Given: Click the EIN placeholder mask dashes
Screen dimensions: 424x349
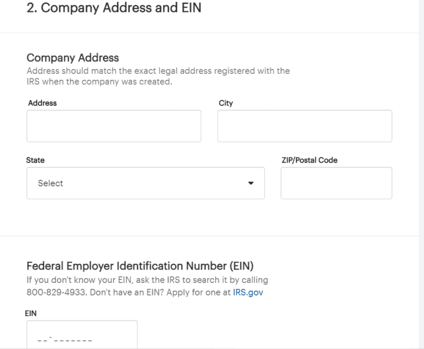Looking at the screenshot, I should tap(65, 340).
